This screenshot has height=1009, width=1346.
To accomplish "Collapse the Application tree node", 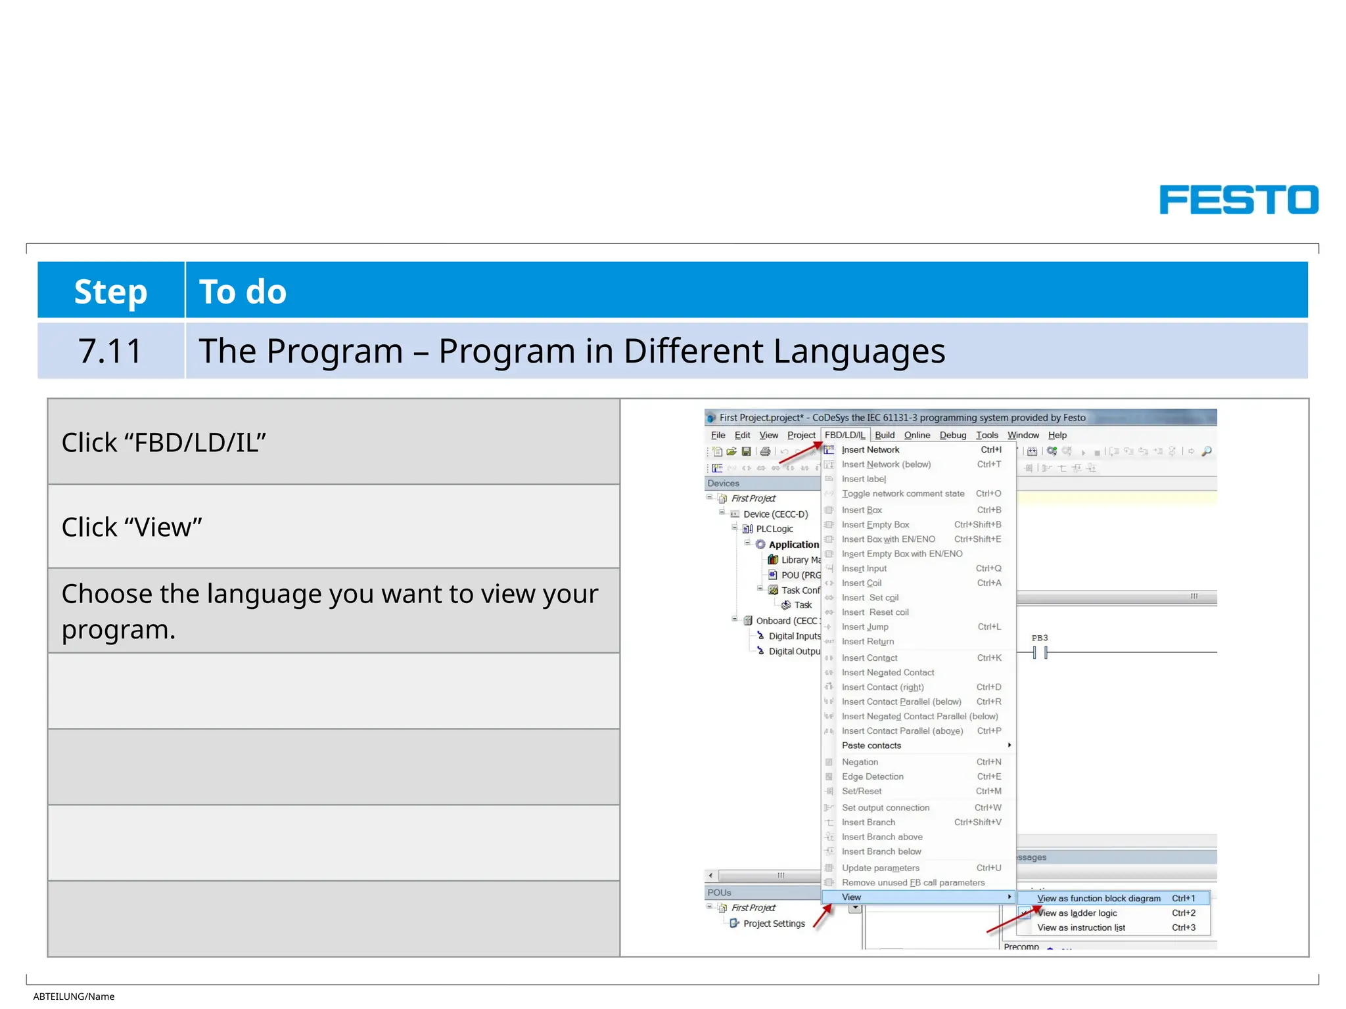I will click(x=747, y=543).
